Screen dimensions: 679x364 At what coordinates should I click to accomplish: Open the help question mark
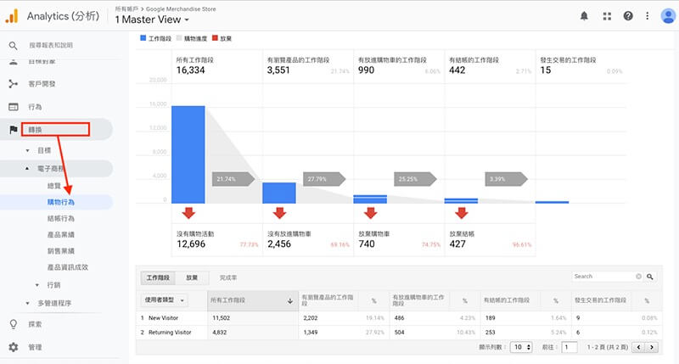628,16
